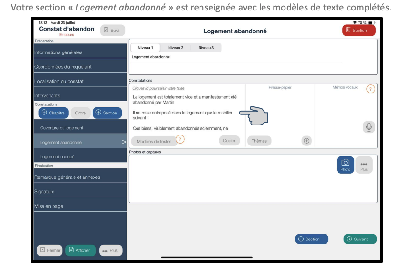Click the plus icon beside Thèmes

pos(306,141)
